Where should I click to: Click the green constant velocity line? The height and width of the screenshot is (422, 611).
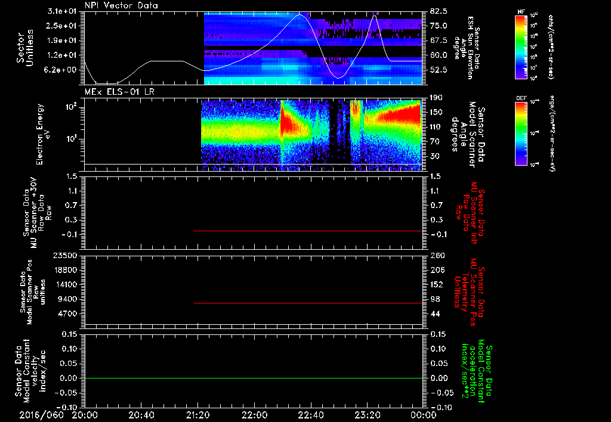(x=253, y=378)
